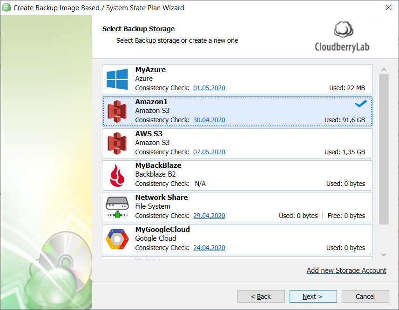Click the CloudberryLab cloud logo
This screenshot has height=310, width=399.
tap(344, 29)
